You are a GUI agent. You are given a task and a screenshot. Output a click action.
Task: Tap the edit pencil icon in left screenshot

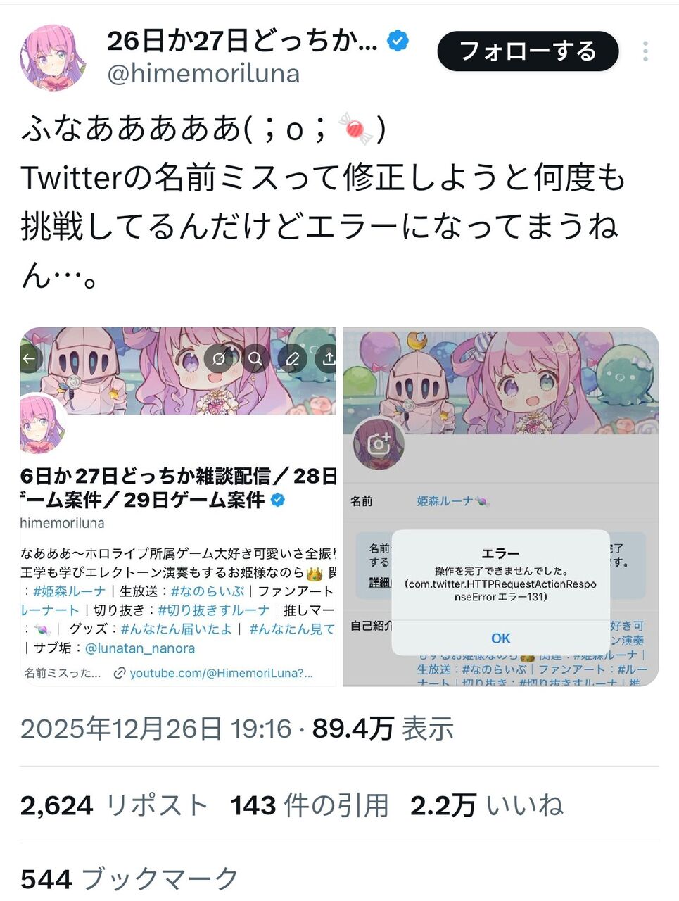click(292, 359)
